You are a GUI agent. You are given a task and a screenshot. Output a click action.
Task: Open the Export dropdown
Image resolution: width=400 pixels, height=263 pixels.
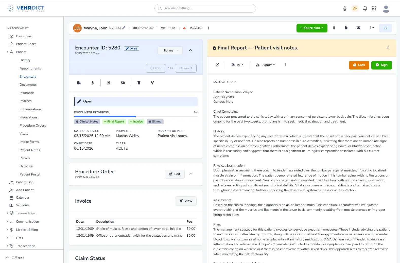[x=265, y=65]
